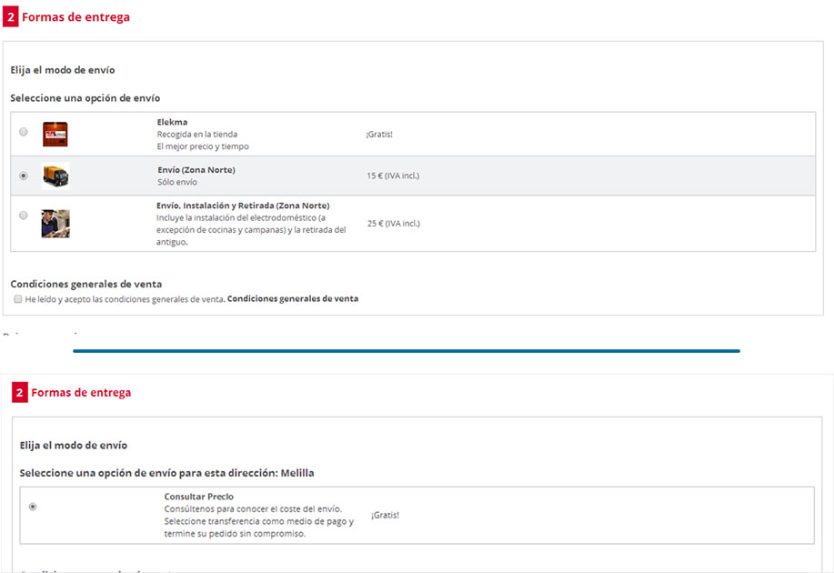The width and height of the screenshot is (834, 573).
Task: Select the Elekma store pickup radio button
Action: (x=24, y=132)
